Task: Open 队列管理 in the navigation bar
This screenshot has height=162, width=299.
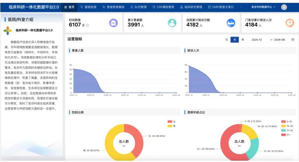Action: tap(138, 7)
